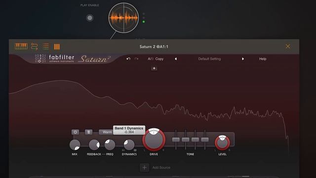Image resolution: width=316 pixels, height=178 pixels.
Task: Go to the previous preset arrow
Action: pos(176,59)
